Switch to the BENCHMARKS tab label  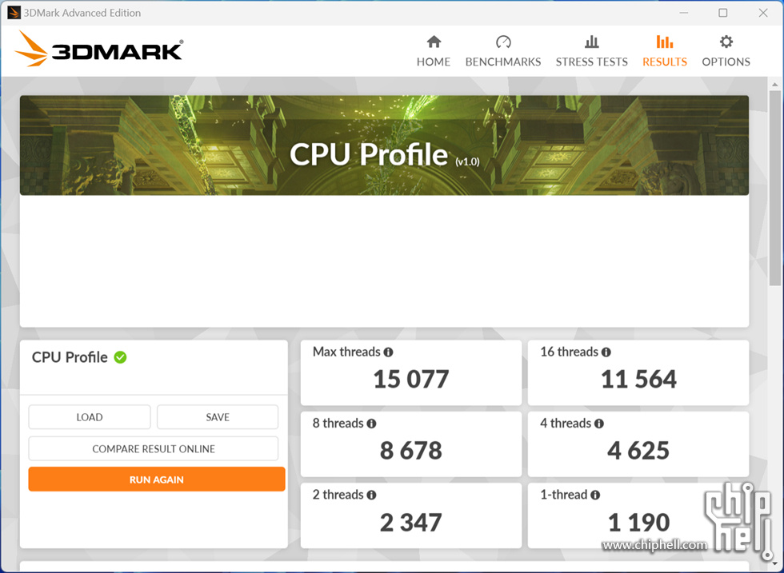pyautogui.click(x=503, y=62)
